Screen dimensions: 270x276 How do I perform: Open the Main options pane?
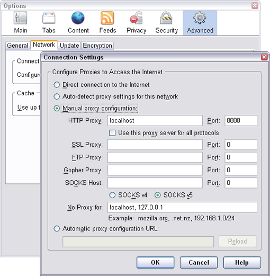tap(21, 23)
